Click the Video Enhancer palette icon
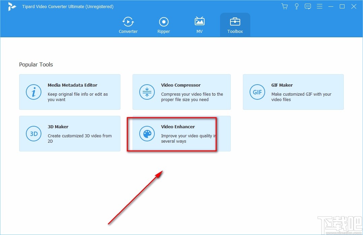 pyautogui.click(x=147, y=134)
